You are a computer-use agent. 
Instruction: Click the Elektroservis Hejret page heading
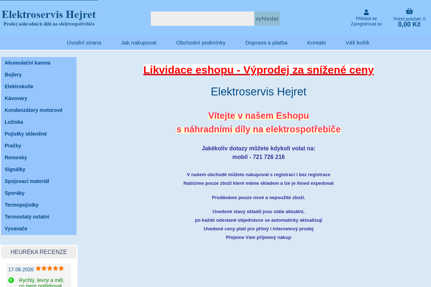(x=259, y=92)
